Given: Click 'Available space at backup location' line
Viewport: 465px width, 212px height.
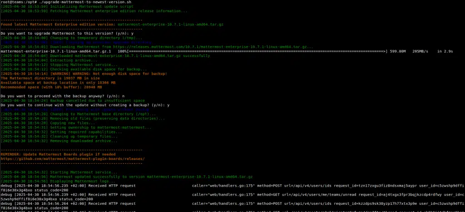Looking at the screenshot, I should [x=58, y=83].
